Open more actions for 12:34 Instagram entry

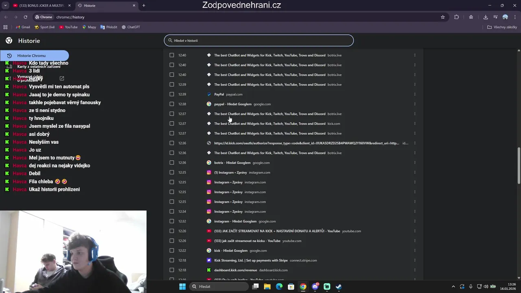pos(415,212)
